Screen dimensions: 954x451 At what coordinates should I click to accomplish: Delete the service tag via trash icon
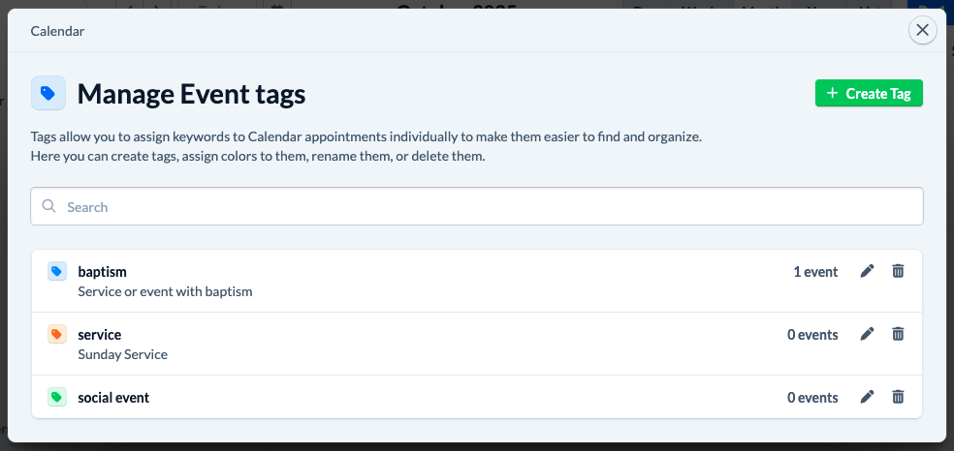click(x=898, y=334)
